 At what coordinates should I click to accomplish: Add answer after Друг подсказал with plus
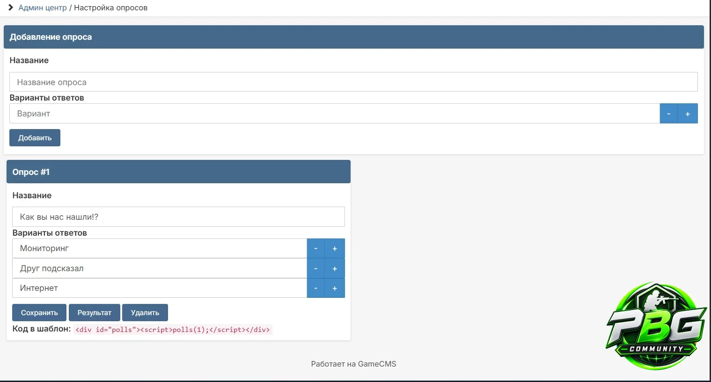click(x=335, y=268)
